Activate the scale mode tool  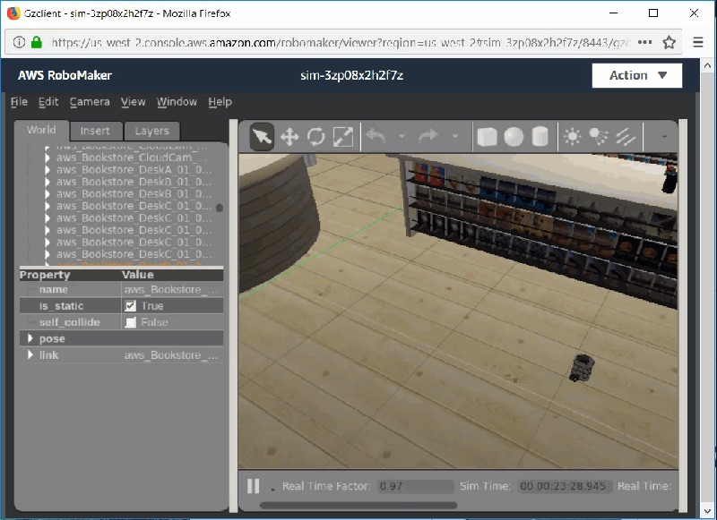(x=343, y=136)
